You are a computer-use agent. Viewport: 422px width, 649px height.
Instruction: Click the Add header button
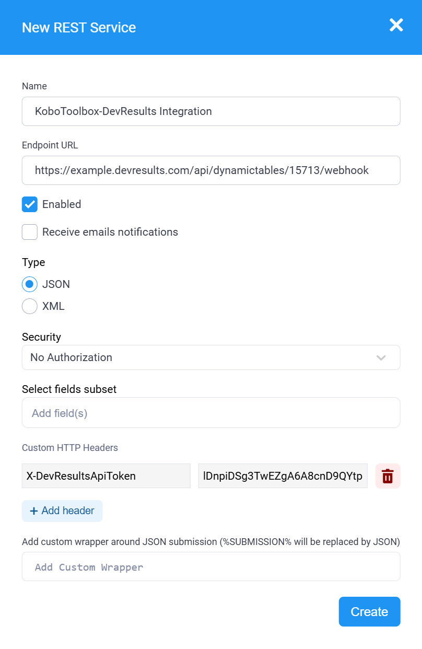click(62, 511)
